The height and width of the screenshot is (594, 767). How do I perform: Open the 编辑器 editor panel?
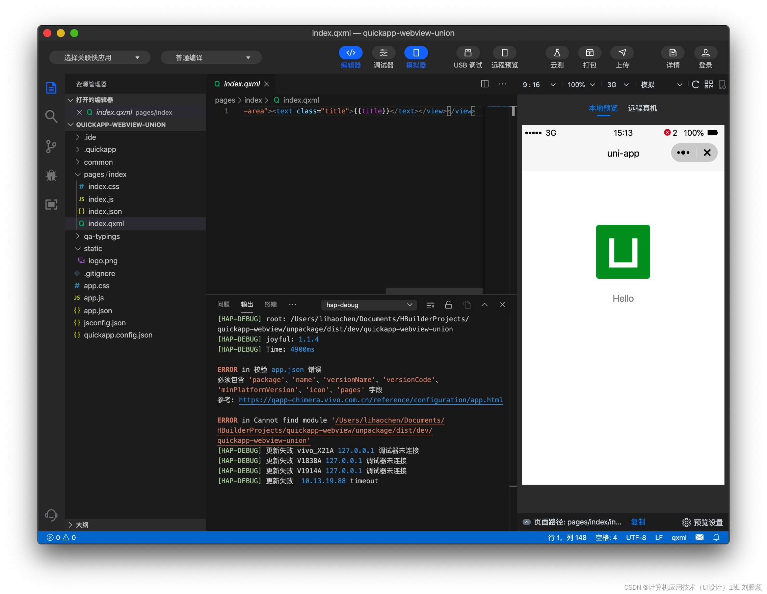(x=350, y=57)
